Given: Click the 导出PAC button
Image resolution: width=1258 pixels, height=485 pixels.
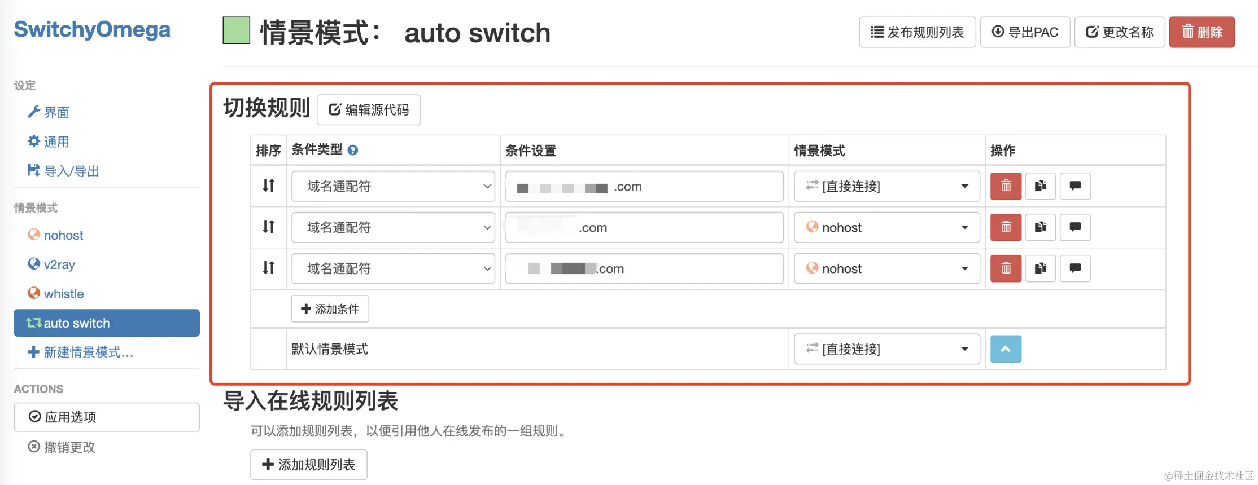Looking at the screenshot, I should pyautogui.click(x=1025, y=32).
